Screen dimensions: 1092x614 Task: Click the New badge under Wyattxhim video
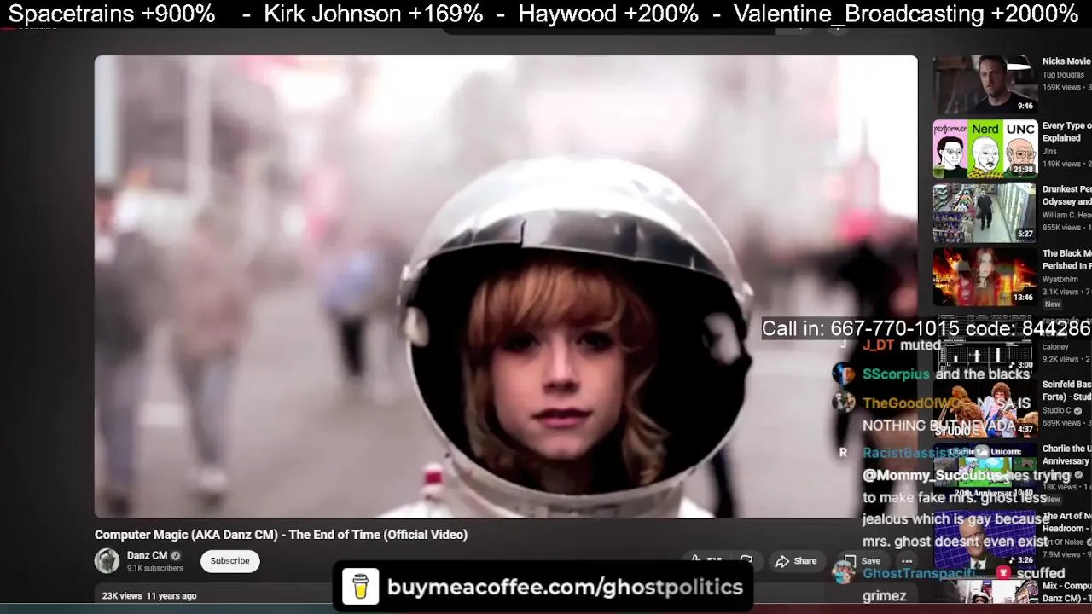[1053, 304]
